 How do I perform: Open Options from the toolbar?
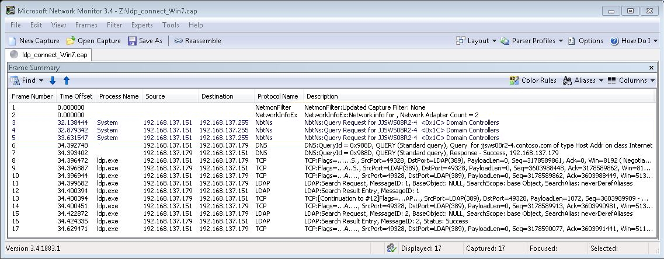click(585, 41)
